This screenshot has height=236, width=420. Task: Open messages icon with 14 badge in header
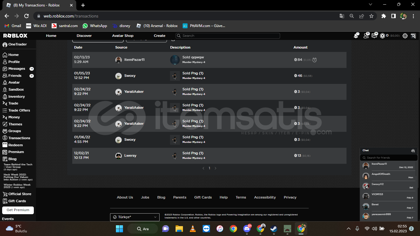click(374, 36)
